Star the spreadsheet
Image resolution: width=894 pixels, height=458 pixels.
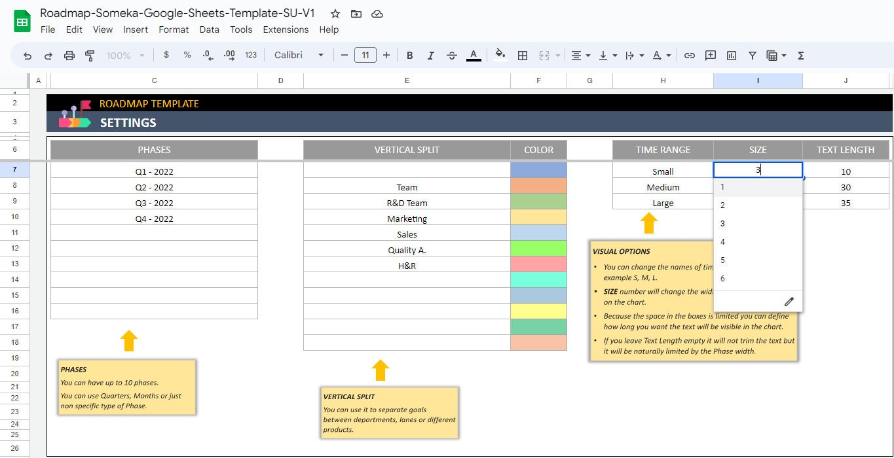click(x=335, y=13)
